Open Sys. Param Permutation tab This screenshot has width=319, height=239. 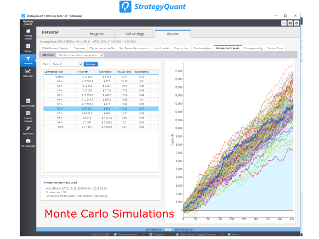click(x=134, y=48)
